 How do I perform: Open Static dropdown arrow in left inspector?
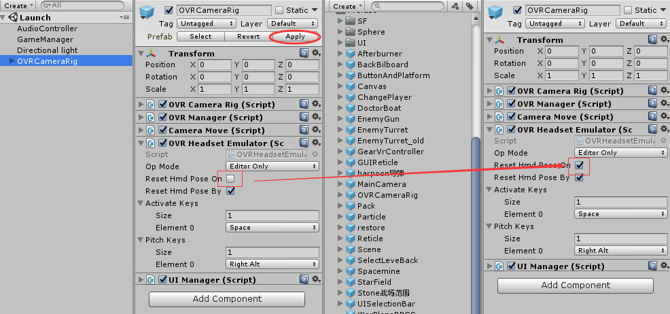point(315,10)
